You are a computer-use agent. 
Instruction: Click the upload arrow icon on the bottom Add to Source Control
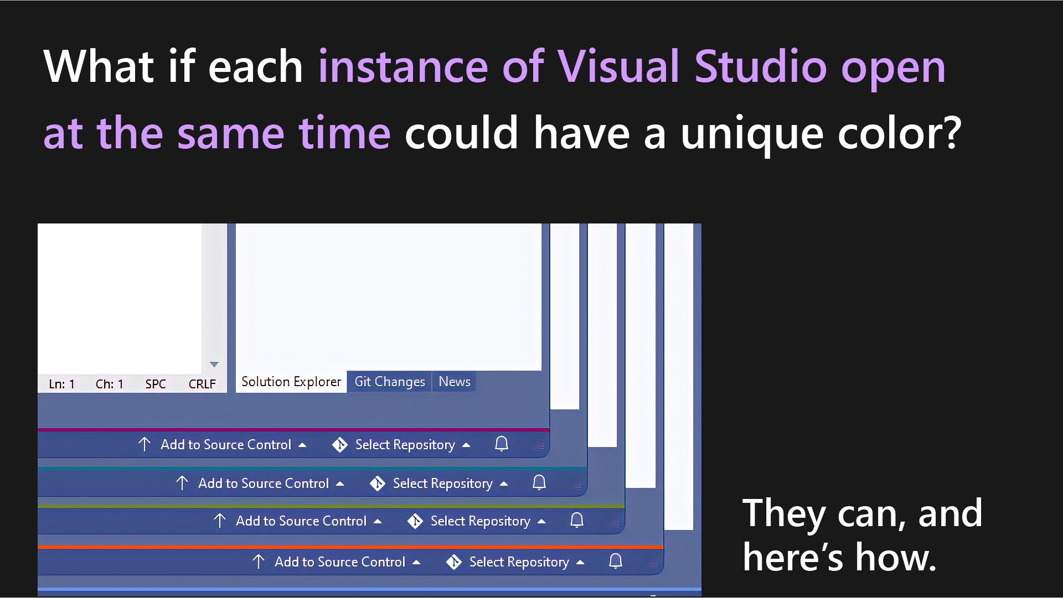click(258, 561)
